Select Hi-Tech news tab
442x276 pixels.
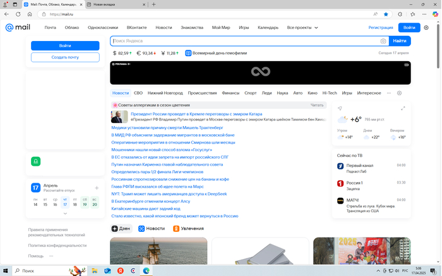point(330,93)
